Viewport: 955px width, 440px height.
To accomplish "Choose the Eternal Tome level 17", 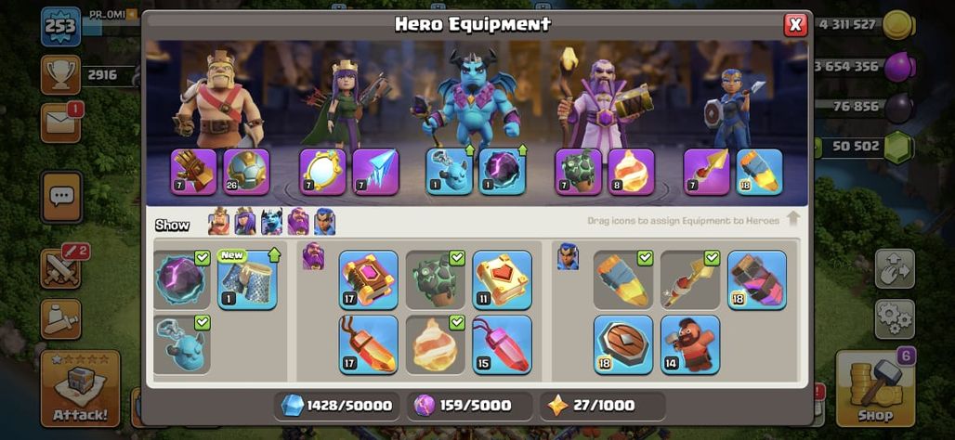I will click(x=369, y=280).
